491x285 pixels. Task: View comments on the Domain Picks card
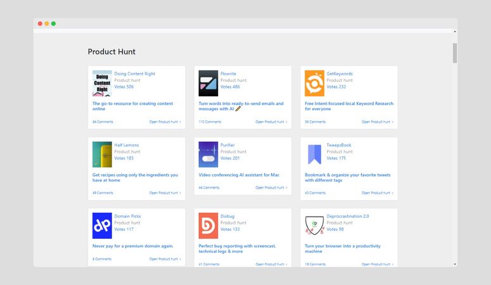[x=102, y=259]
